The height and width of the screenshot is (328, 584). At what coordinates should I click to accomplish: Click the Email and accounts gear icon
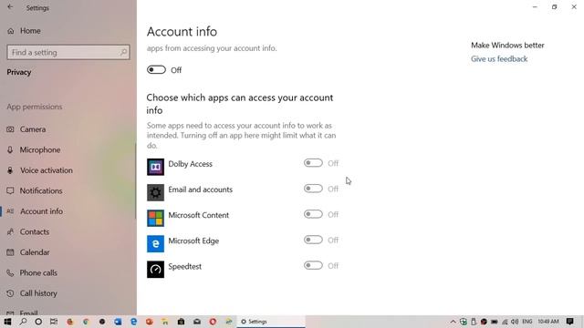155,192
